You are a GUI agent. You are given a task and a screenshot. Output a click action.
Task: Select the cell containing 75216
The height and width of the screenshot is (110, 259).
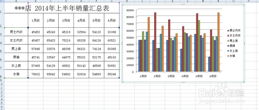tap(66, 40)
